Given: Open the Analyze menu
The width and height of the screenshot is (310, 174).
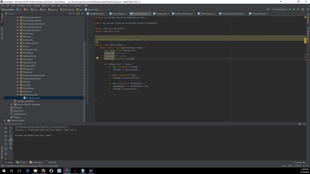Looking at the screenshot, I should tap(37, 5).
